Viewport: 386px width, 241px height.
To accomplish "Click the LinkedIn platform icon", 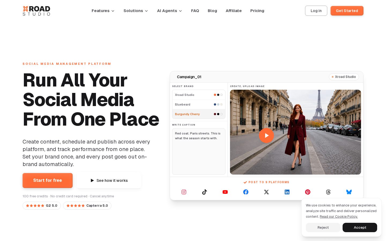I will tap(287, 192).
